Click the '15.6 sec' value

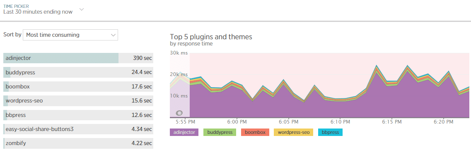coord(142,100)
